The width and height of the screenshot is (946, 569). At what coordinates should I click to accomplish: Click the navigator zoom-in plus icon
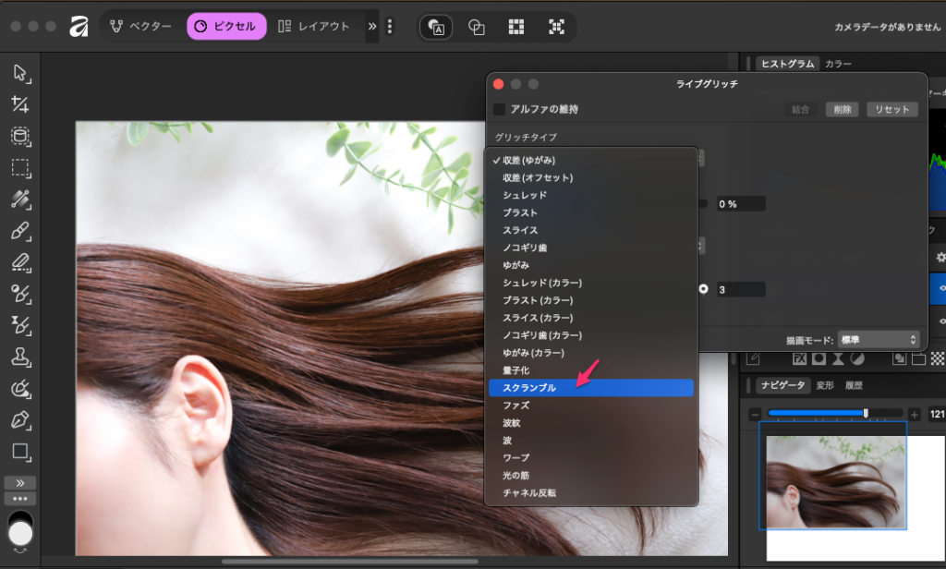pos(915,414)
